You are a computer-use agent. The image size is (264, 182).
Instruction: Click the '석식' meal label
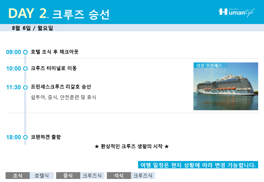click(x=119, y=175)
